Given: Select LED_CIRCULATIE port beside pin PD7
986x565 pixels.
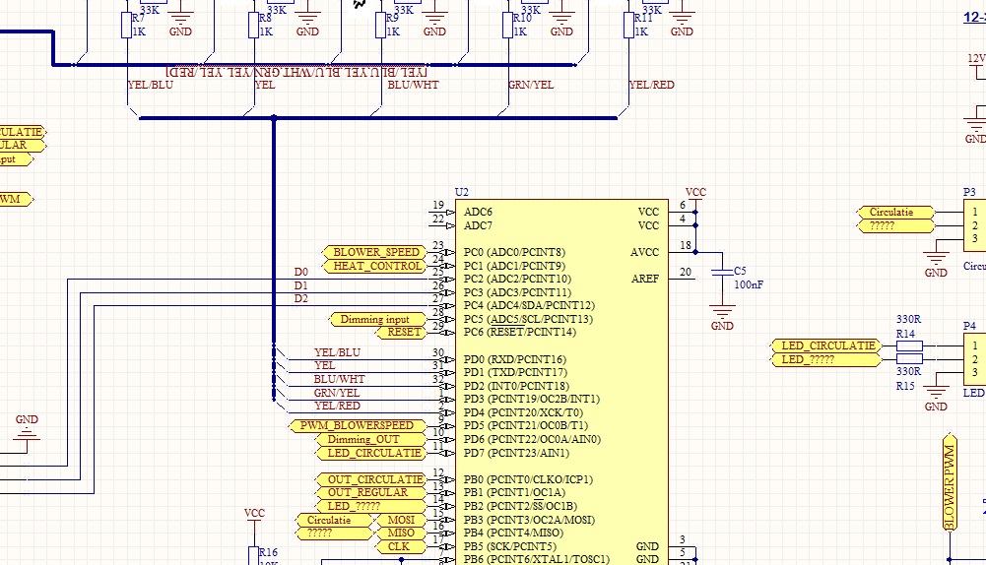Looking at the screenshot, I should [x=372, y=453].
